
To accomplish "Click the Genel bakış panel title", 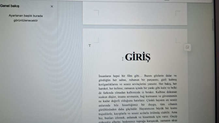I will (x=10, y=6).
